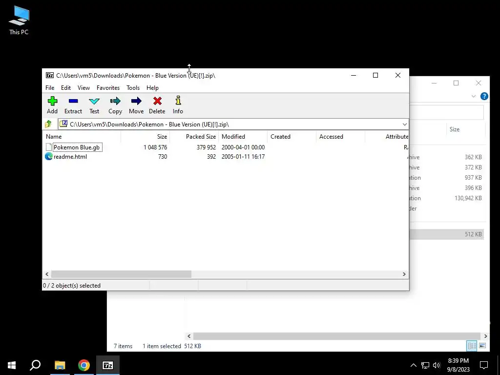Image resolution: width=500 pixels, height=375 pixels.
Task: Open the Tools menu
Action: coord(133,88)
